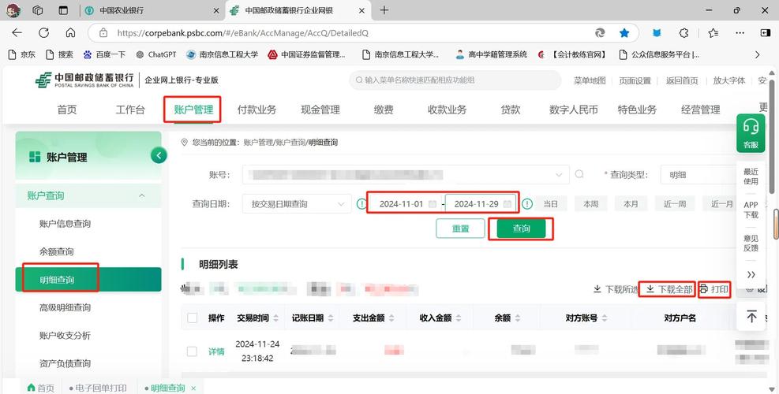Viewport: 779px width, 394px height.
Task: Click the 打印 printer button
Action: point(714,289)
